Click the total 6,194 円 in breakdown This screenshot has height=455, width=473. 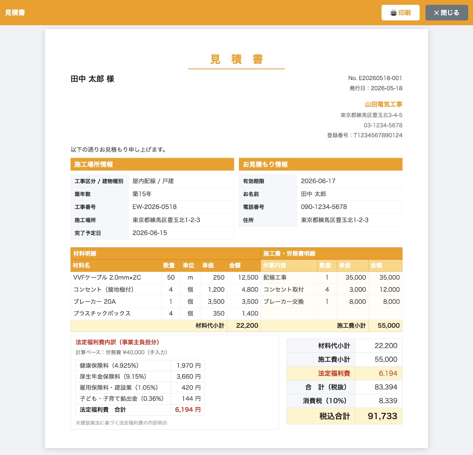pyautogui.click(x=188, y=410)
